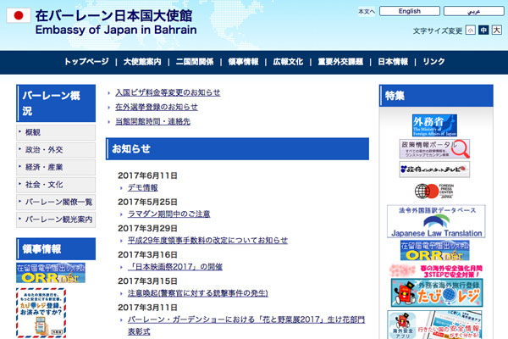
Task: Open the 二国間関係 menu item
Action: click(195, 62)
